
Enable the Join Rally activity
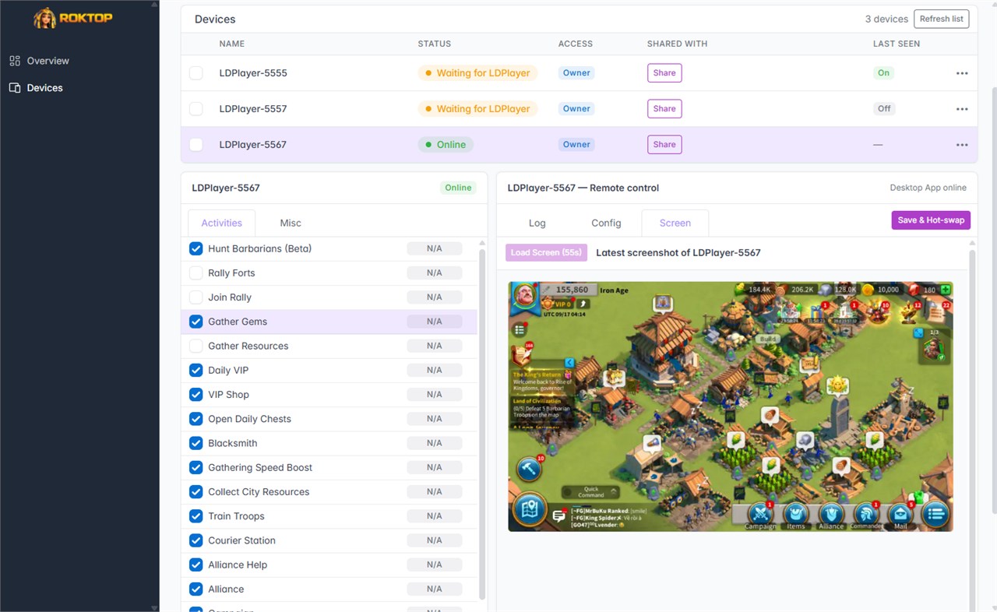click(196, 297)
